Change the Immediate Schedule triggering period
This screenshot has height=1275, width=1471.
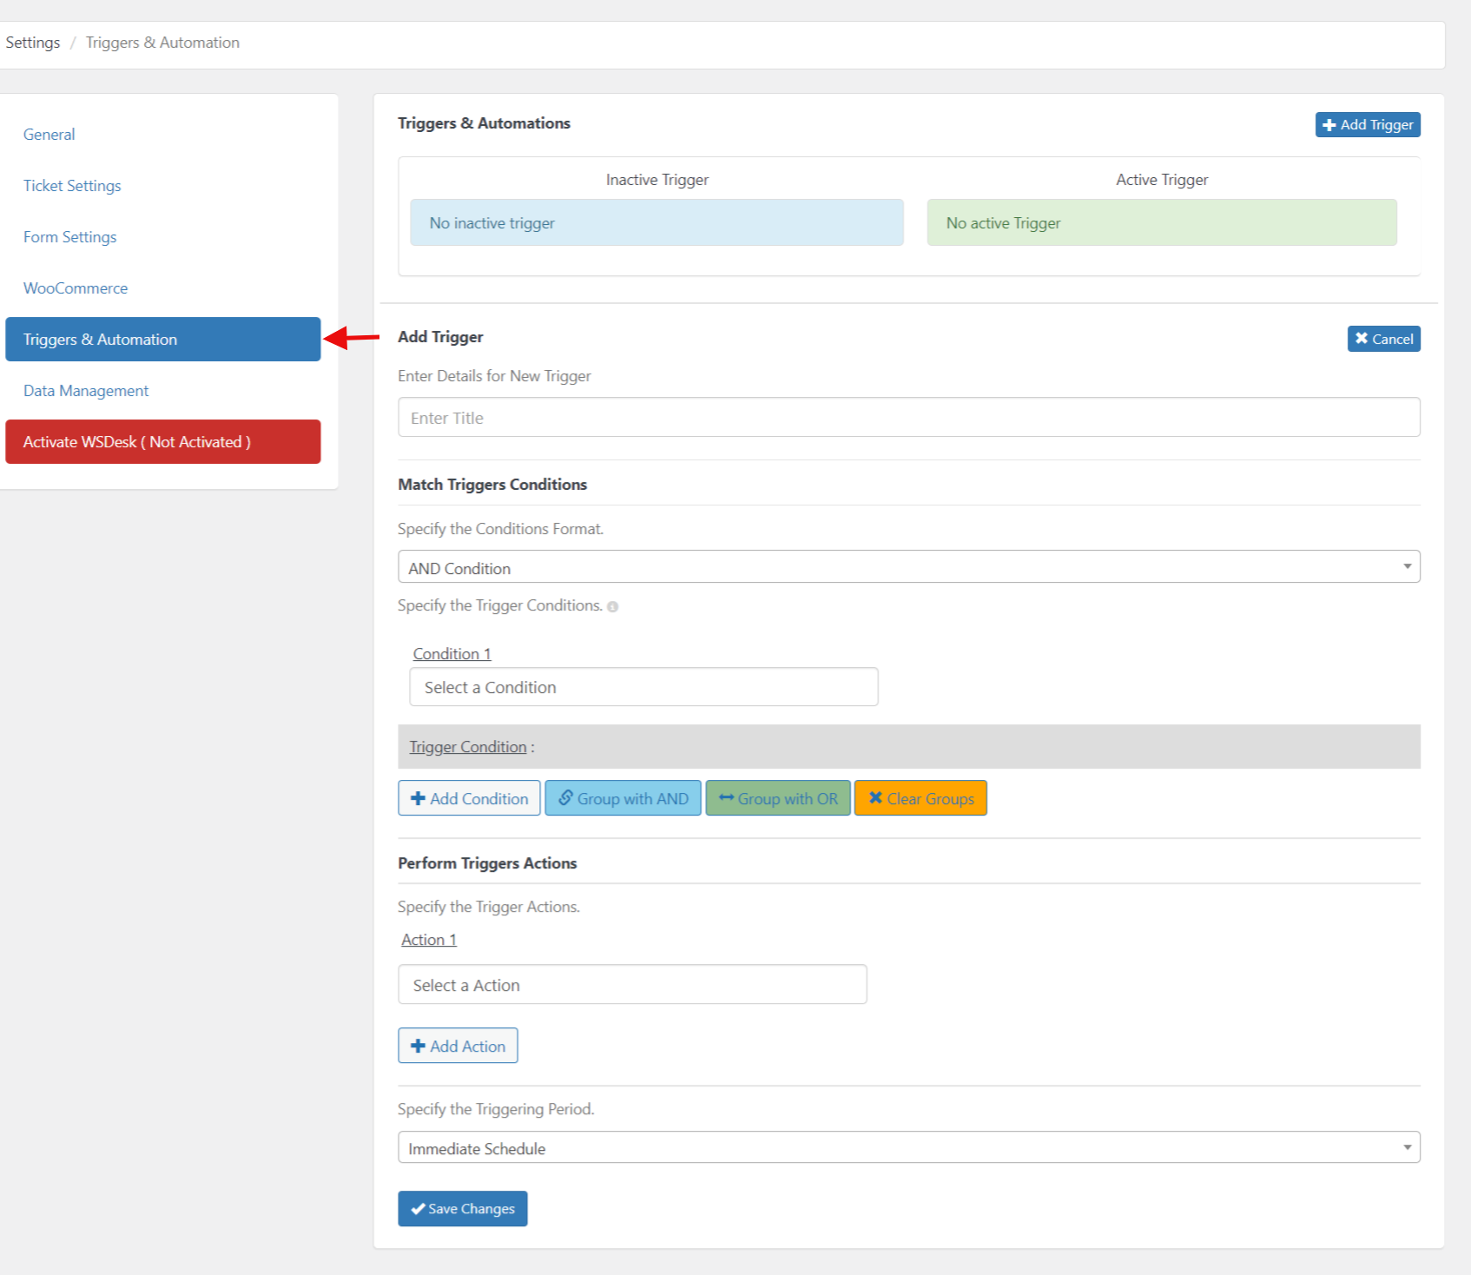tap(908, 1147)
